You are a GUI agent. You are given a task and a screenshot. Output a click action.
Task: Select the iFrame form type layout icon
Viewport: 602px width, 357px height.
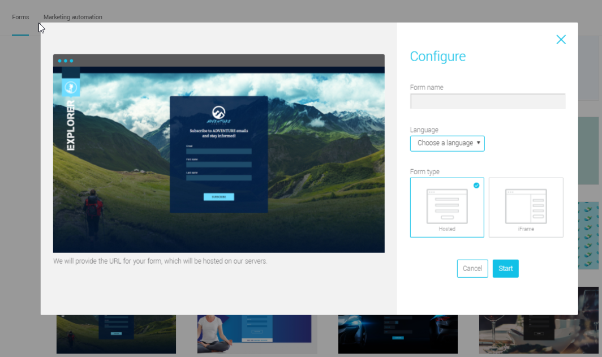pyautogui.click(x=526, y=207)
